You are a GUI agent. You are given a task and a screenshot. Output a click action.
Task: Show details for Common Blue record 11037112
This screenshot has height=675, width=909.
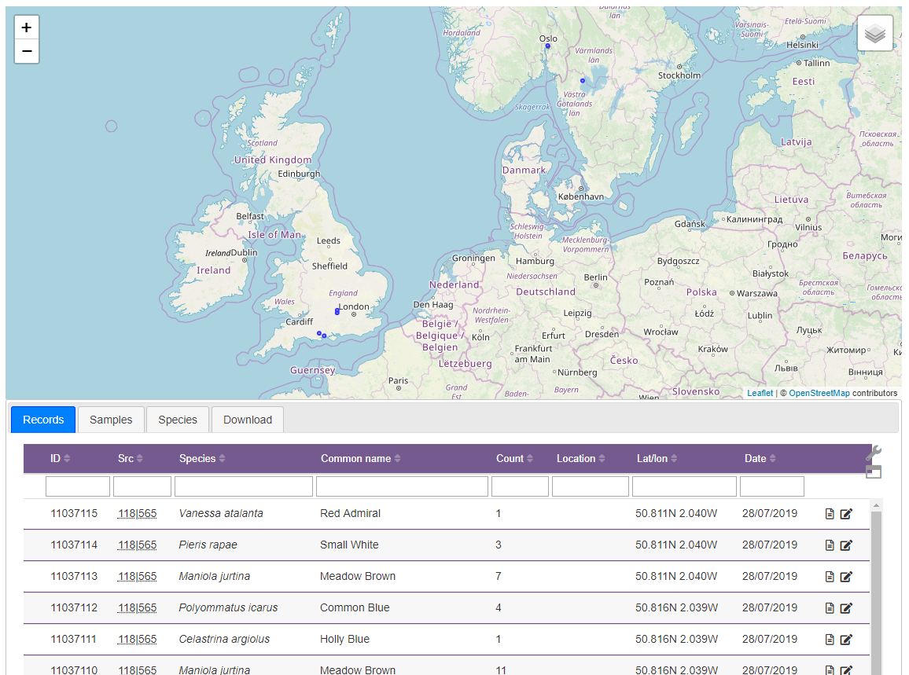pyautogui.click(x=830, y=607)
